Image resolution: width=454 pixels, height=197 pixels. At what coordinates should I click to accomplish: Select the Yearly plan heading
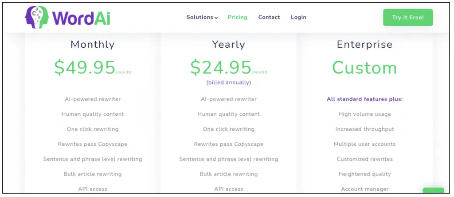tap(229, 45)
